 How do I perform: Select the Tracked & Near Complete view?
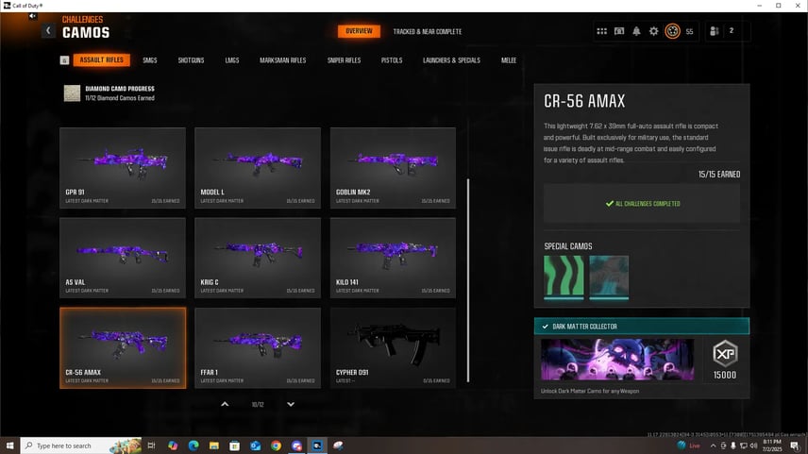pyautogui.click(x=427, y=31)
